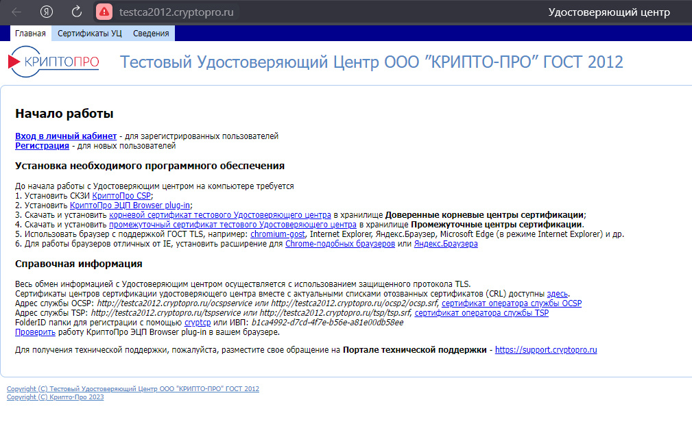
Task: Open the Сведения tab
Action: pyautogui.click(x=152, y=32)
